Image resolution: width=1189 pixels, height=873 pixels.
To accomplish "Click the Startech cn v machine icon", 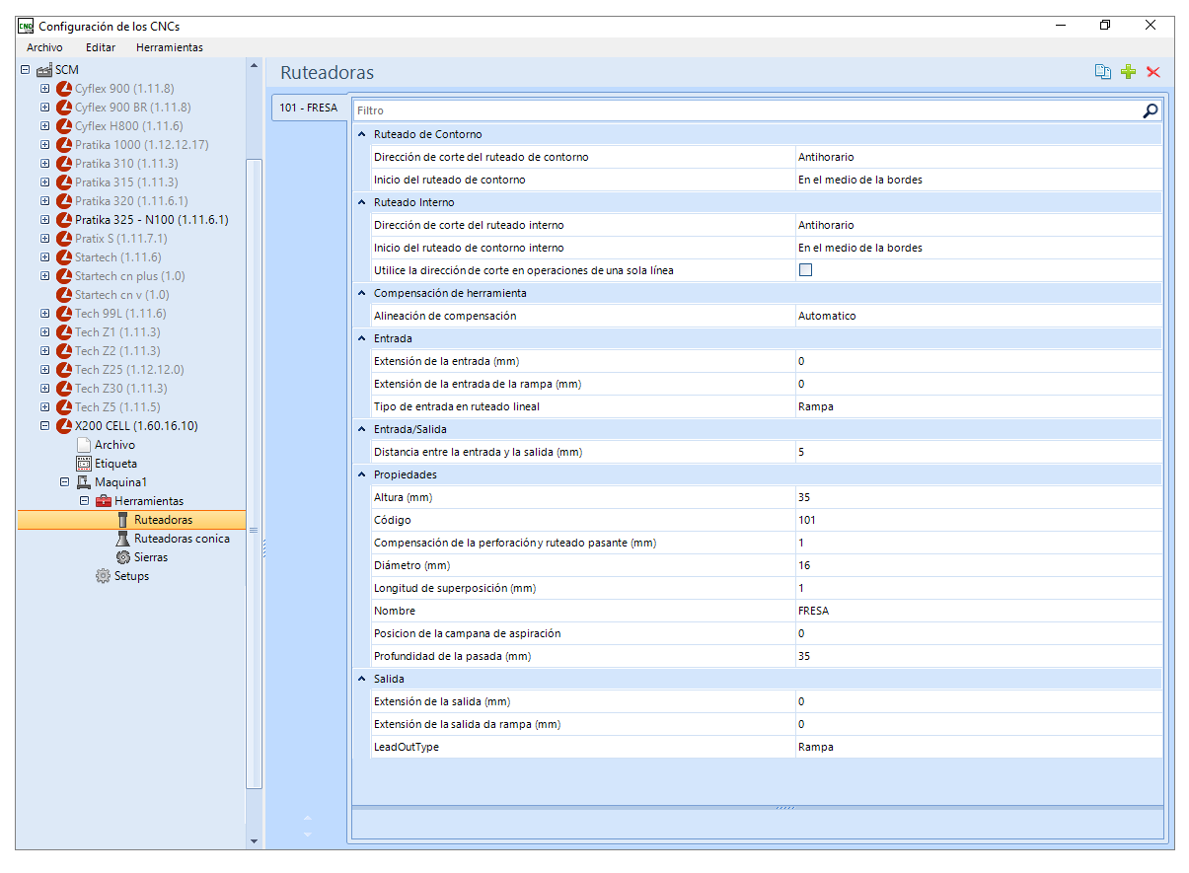I will pyautogui.click(x=65, y=295).
